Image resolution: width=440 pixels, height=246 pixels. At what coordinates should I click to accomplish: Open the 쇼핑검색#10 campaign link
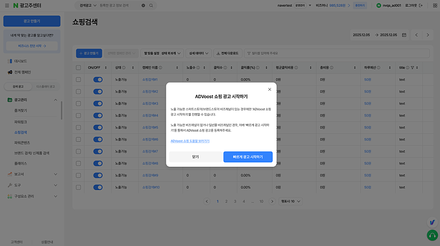pos(150,187)
